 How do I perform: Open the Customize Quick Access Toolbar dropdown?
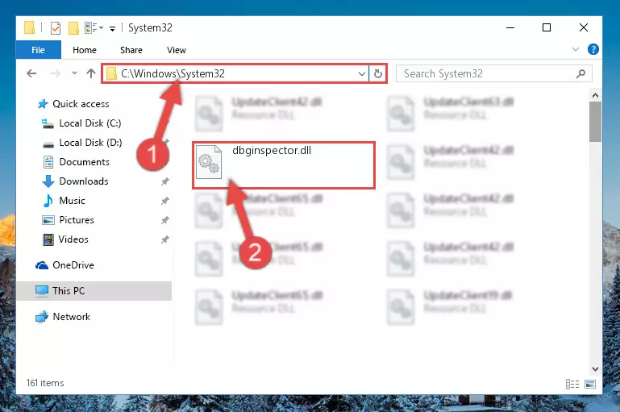click(112, 28)
